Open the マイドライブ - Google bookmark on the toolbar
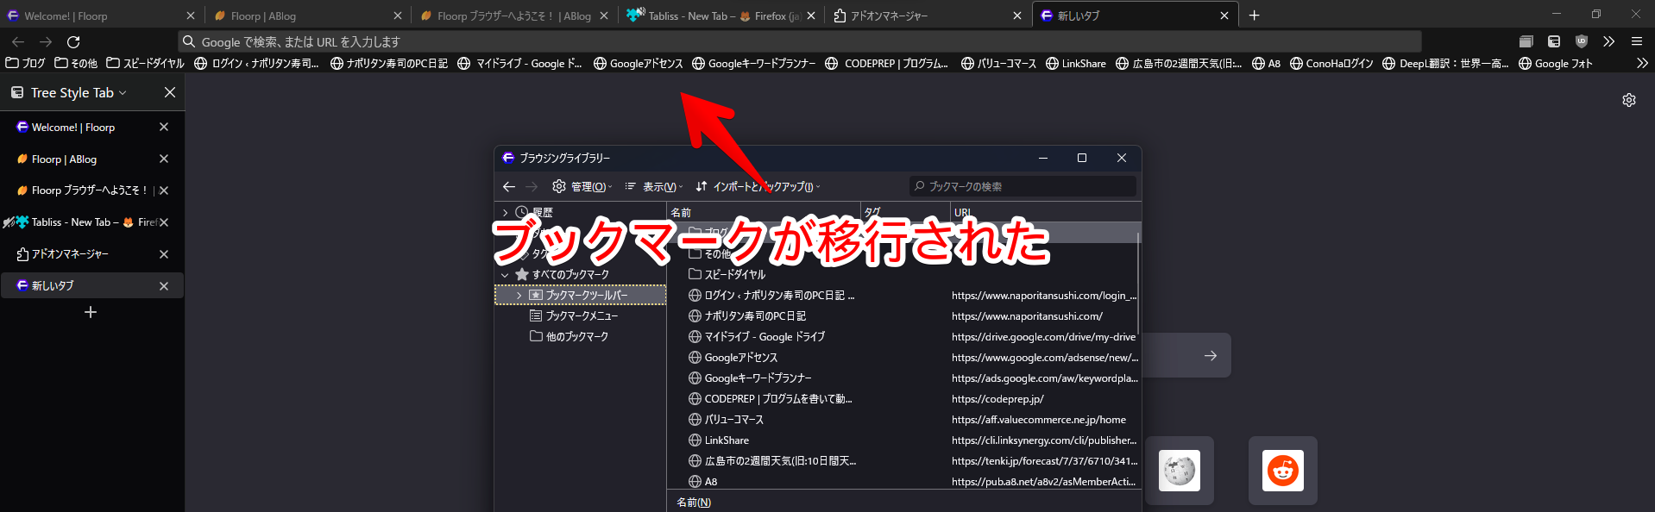Screen dimensions: 1655x512 pos(520,63)
